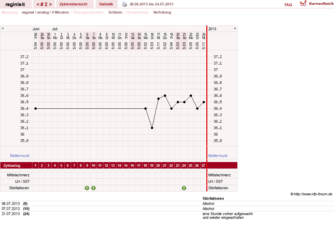Click the date range 28.06.2013 bis 24.07.2013
Viewport: 334px width, 230px height.
click(x=152, y=4)
